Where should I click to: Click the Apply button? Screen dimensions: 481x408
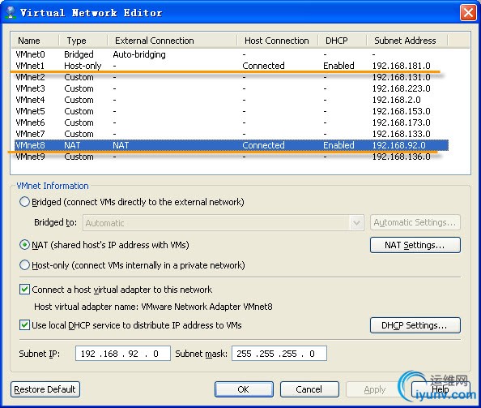(375, 389)
